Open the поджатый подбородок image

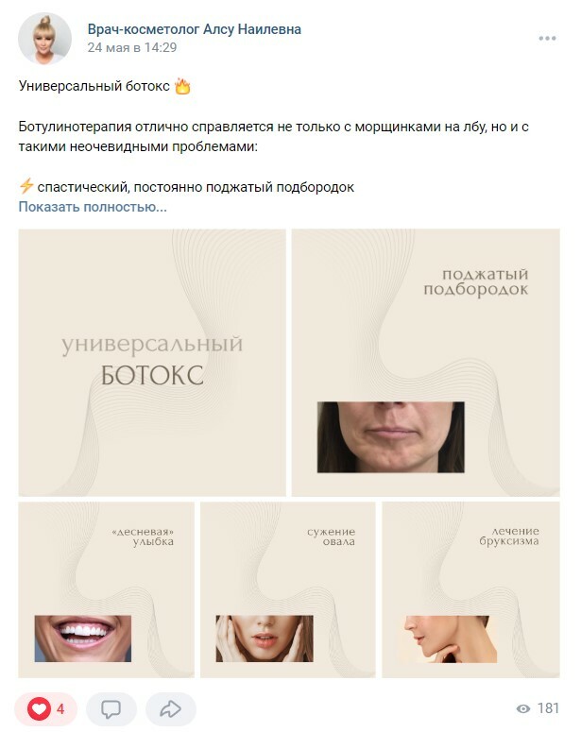(x=425, y=363)
